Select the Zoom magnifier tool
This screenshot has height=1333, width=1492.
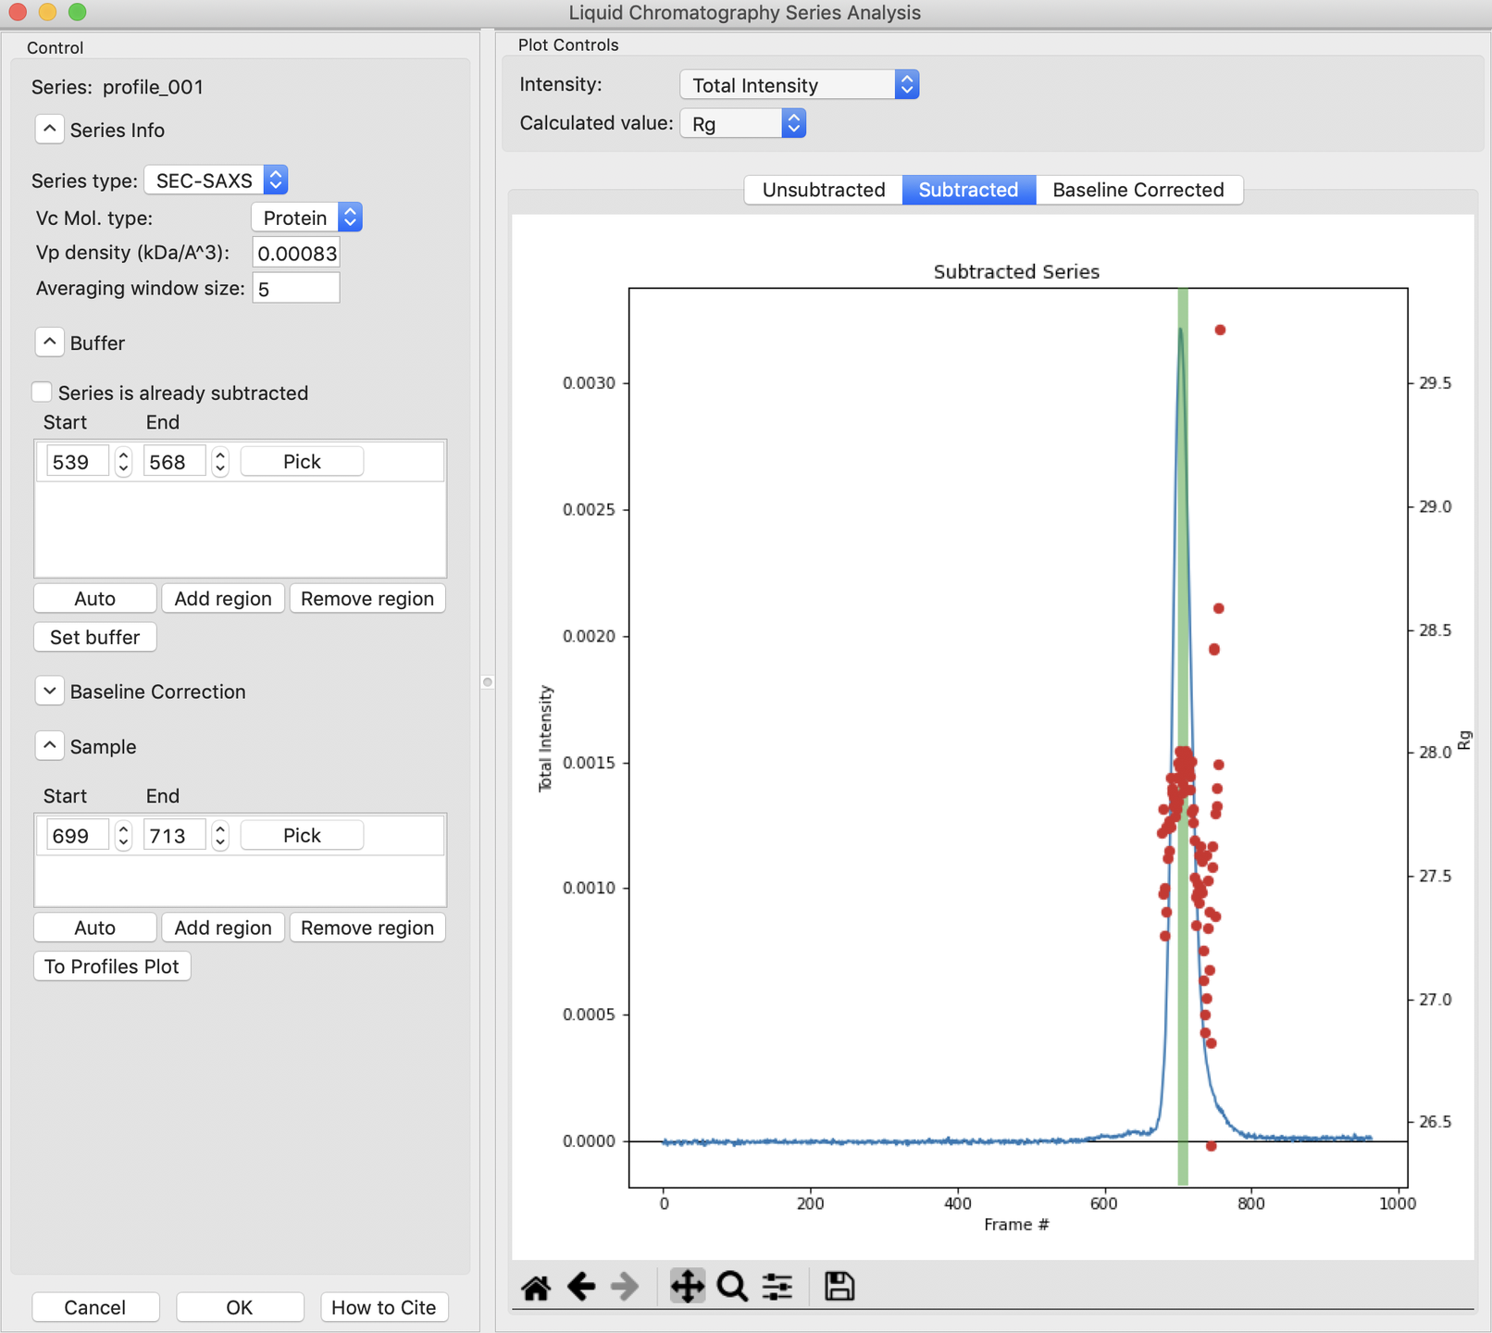click(732, 1287)
